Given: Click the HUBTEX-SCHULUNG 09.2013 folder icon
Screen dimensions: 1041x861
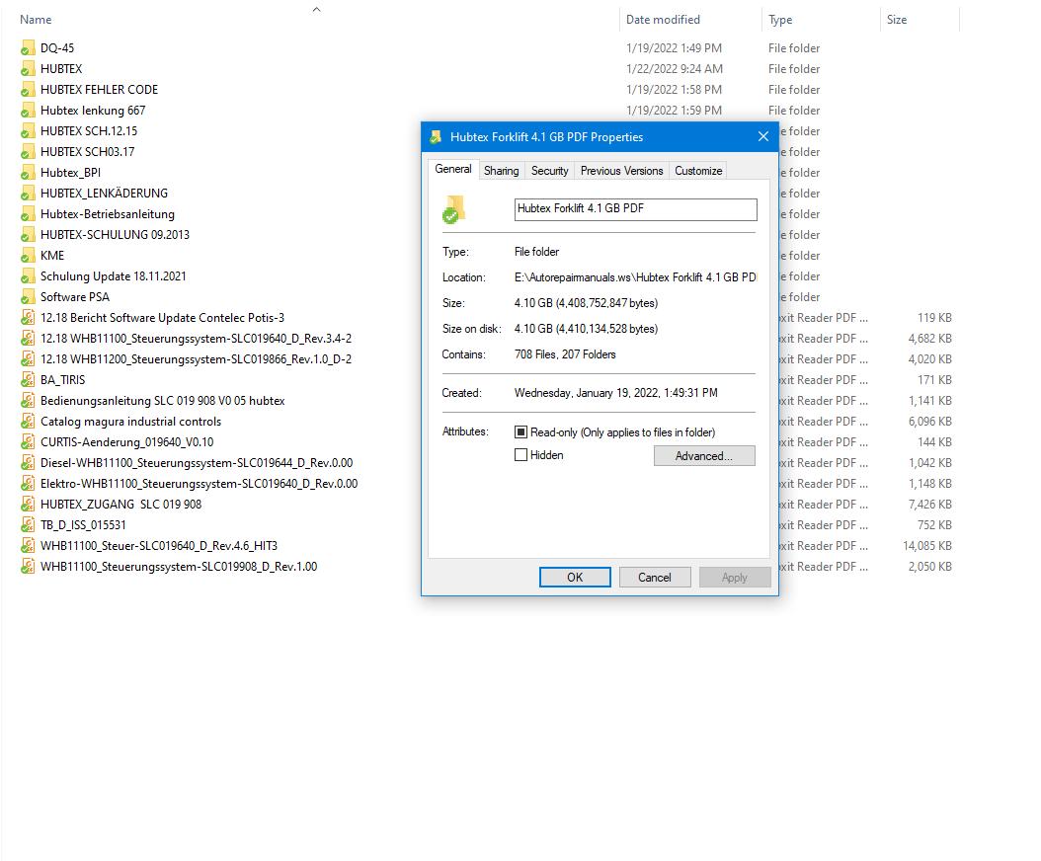Looking at the screenshot, I should coord(28,234).
